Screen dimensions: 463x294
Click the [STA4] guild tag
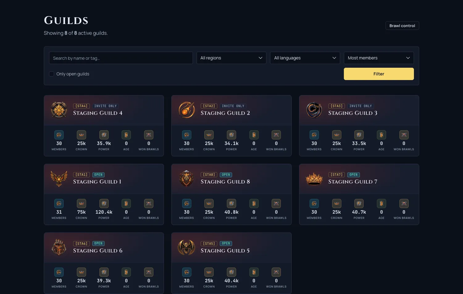pyautogui.click(x=81, y=106)
